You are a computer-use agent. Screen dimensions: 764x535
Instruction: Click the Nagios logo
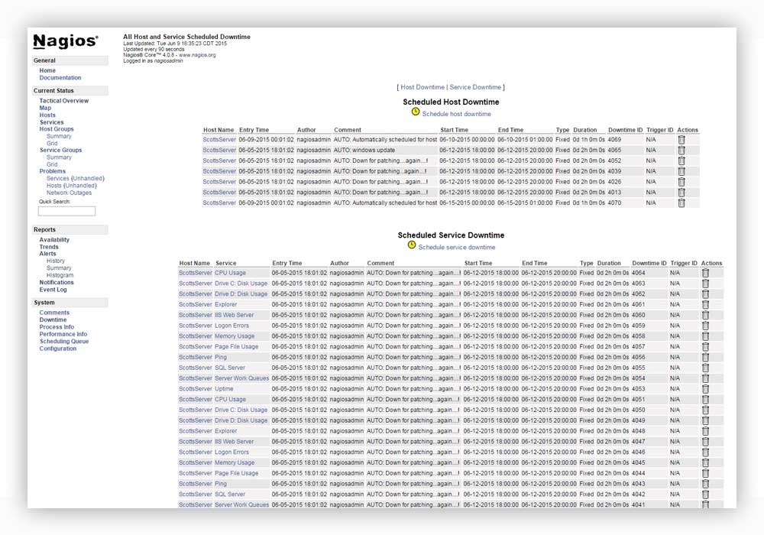[65, 41]
